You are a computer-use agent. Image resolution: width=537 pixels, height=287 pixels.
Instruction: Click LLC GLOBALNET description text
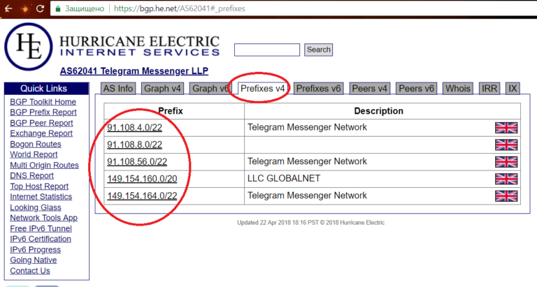(x=284, y=179)
